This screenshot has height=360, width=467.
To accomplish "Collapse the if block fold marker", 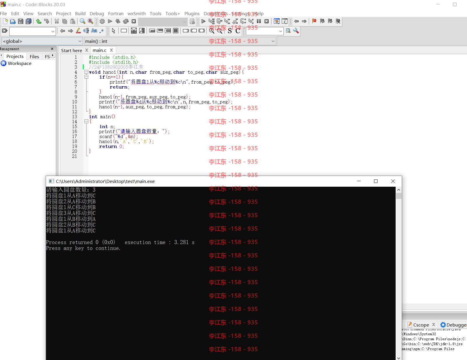I will tap(86, 77).
